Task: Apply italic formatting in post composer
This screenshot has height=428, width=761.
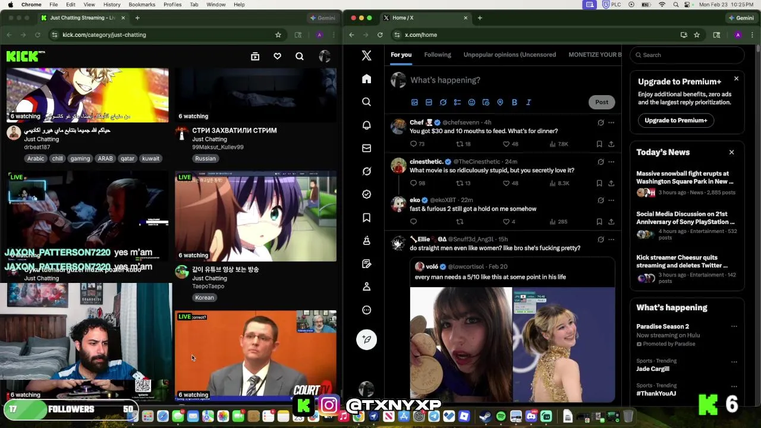Action: (x=529, y=102)
